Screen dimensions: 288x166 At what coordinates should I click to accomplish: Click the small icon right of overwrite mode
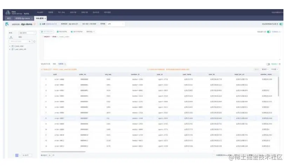tap(280, 64)
